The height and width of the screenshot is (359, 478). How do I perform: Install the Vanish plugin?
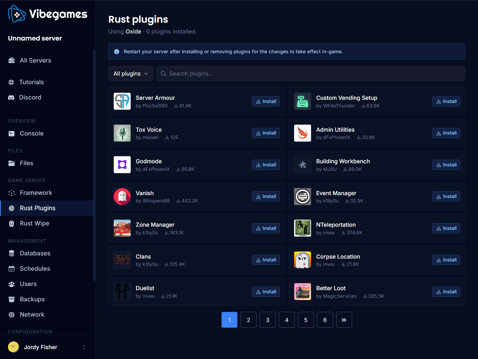point(266,196)
